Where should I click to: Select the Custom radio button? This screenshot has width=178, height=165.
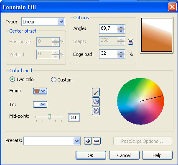tap(53, 80)
